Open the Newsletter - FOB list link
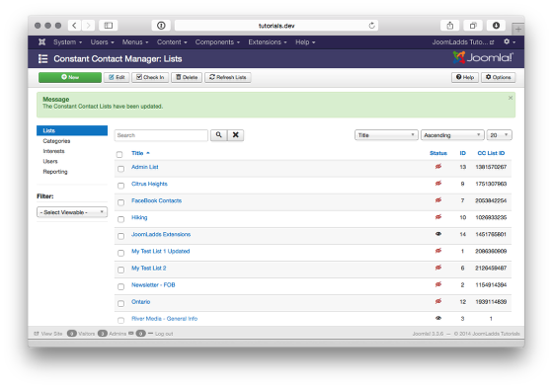The width and height of the screenshot is (553, 388). [x=153, y=284]
